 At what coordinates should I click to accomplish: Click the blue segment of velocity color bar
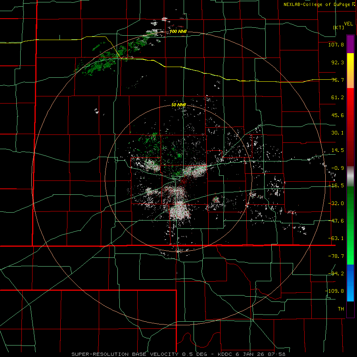pos(350,283)
